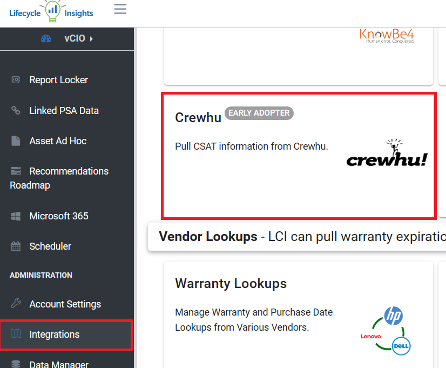446x368 pixels.
Task: Open the vCIO section label
Action: 75,38
